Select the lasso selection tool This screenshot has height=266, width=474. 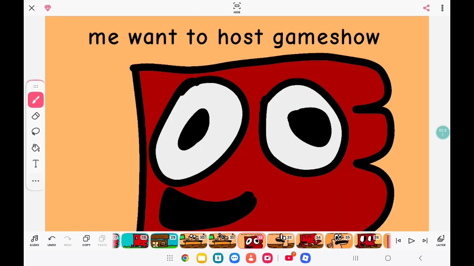click(36, 132)
